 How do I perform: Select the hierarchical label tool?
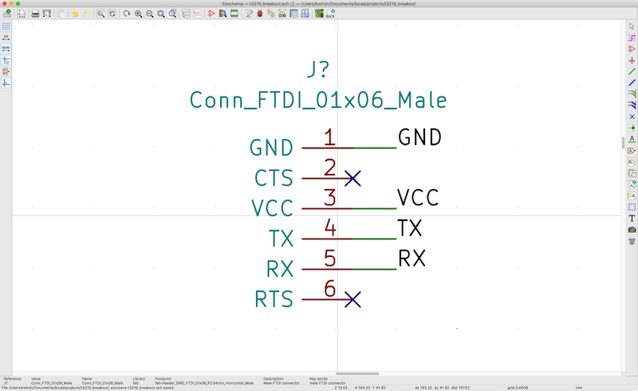pos(632,162)
